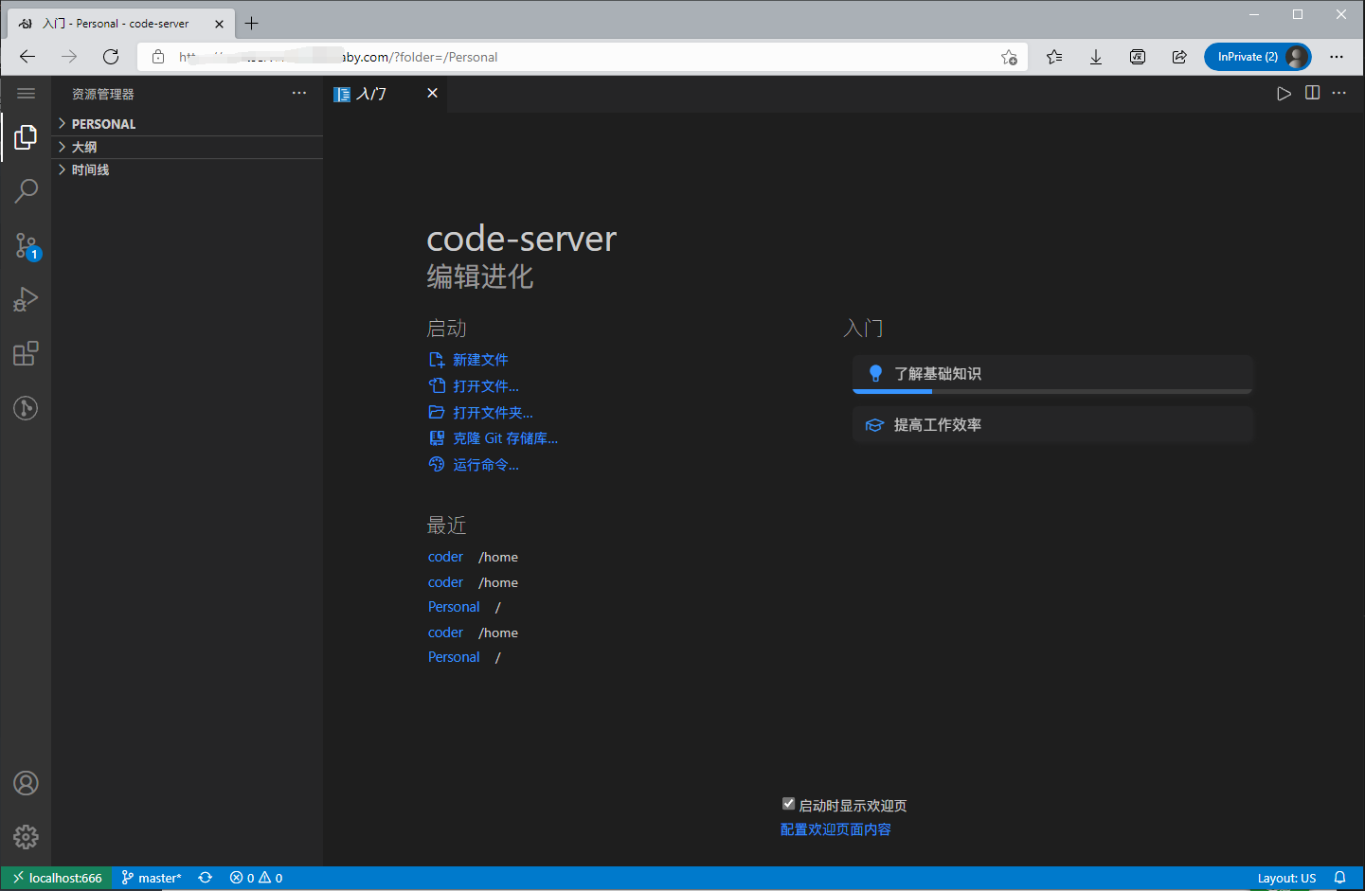Open the Run and Debug panel
The image size is (1365, 891).
click(x=26, y=299)
